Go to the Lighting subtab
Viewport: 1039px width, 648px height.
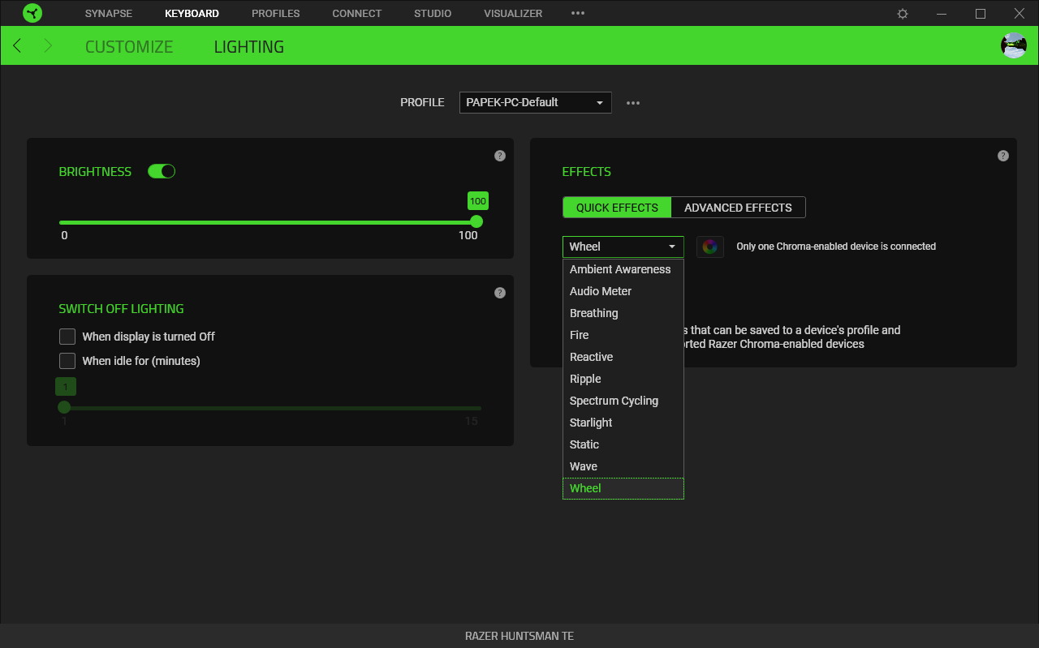pyautogui.click(x=249, y=46)
